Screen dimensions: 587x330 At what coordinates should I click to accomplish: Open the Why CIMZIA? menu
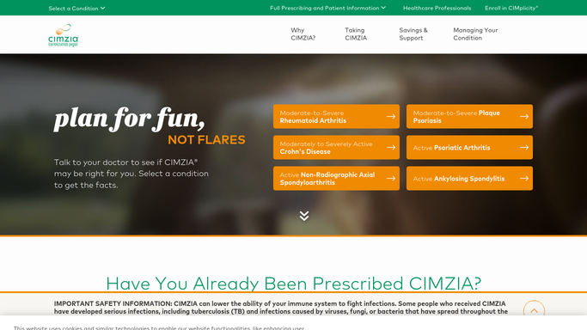click(303, 34)
